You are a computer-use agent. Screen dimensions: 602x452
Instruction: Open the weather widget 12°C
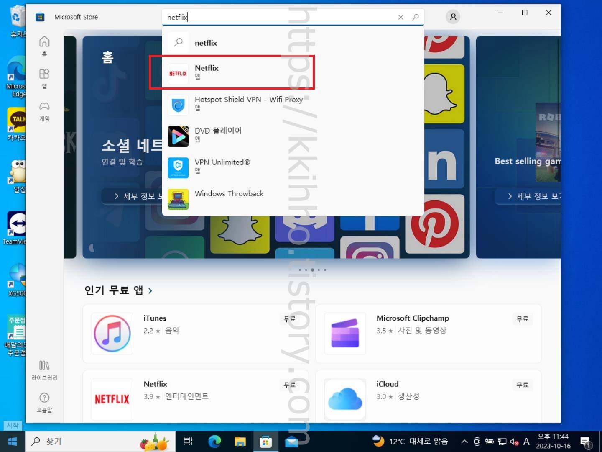410,442
